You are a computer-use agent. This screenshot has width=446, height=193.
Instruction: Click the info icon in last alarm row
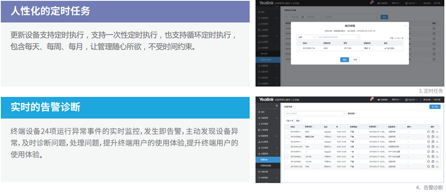428,167
